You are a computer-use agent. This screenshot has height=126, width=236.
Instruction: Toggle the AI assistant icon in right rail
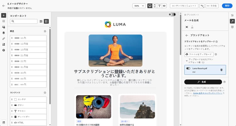click(x=232, y=21)
